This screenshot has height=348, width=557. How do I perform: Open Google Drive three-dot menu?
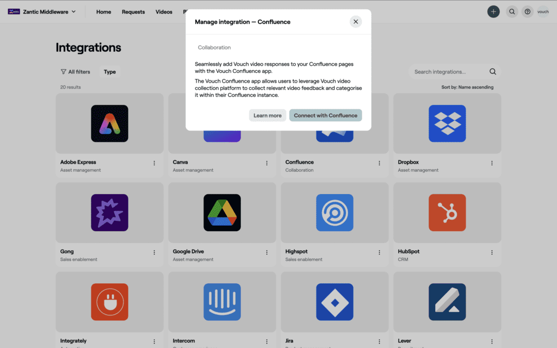267,252
